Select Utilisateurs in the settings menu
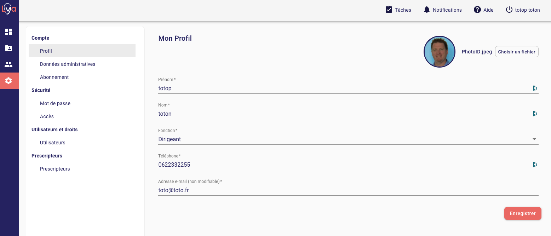Image resolution: width=551 pixels, height=236 pixels. point(53,143)
